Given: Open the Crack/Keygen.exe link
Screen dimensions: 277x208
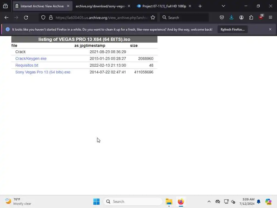Looking at the screenshot, I should [31, 58].
